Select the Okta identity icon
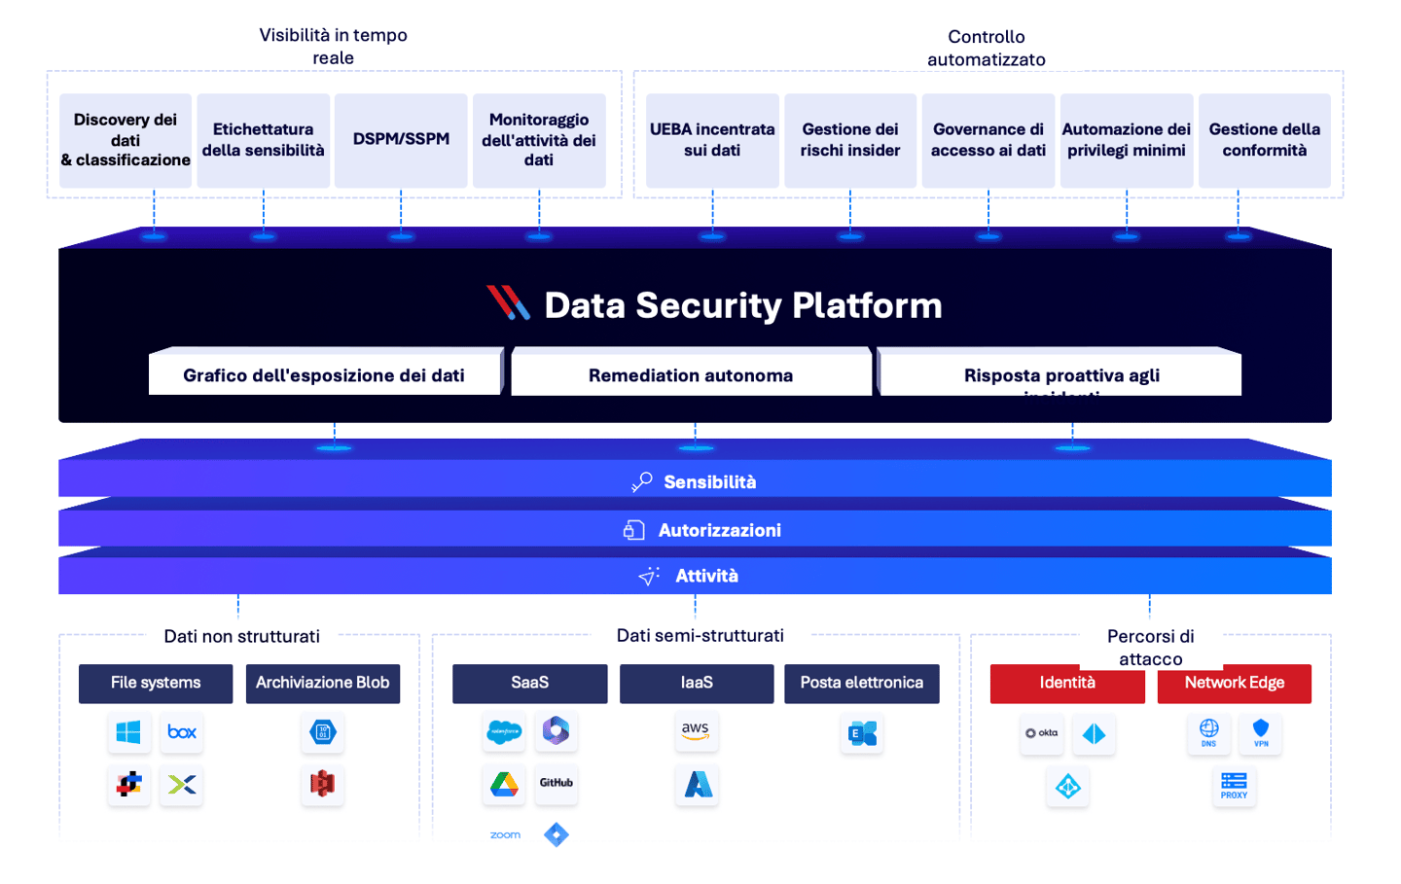Screen dimensions: 1401x884 pos(1042,735)
